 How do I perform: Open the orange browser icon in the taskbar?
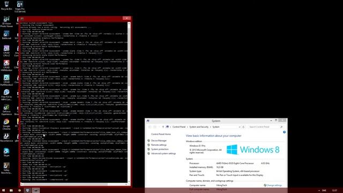tap(19, 190)
